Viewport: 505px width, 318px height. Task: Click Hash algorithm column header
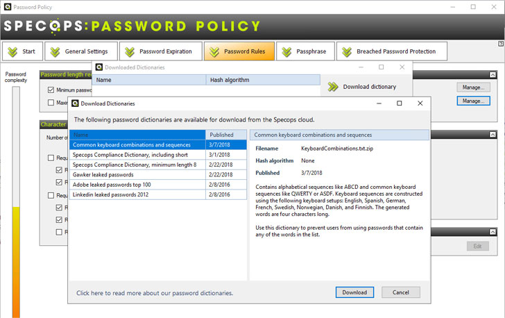point(263,80)
